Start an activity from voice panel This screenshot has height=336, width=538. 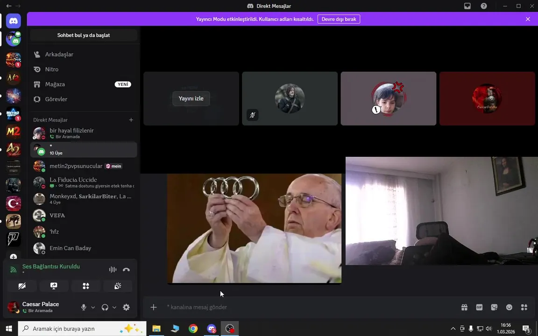(x=86, y=286)
